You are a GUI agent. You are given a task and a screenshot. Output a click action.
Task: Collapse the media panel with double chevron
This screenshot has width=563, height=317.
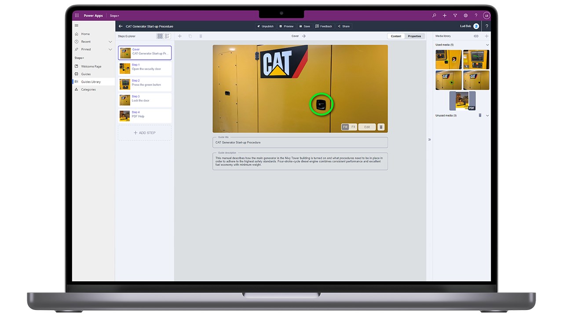pyautogui.click(x=429, y=140)
